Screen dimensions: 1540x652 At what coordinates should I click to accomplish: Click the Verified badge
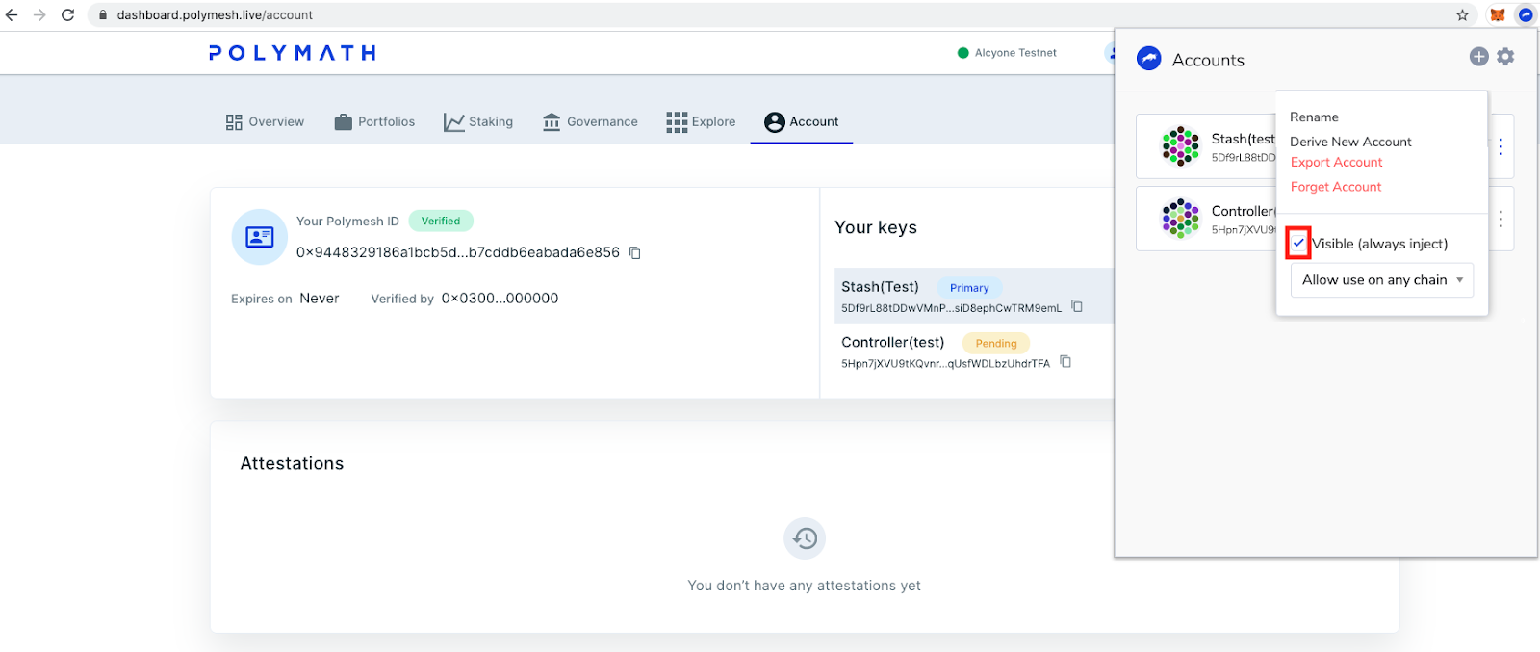click(441, 221)
